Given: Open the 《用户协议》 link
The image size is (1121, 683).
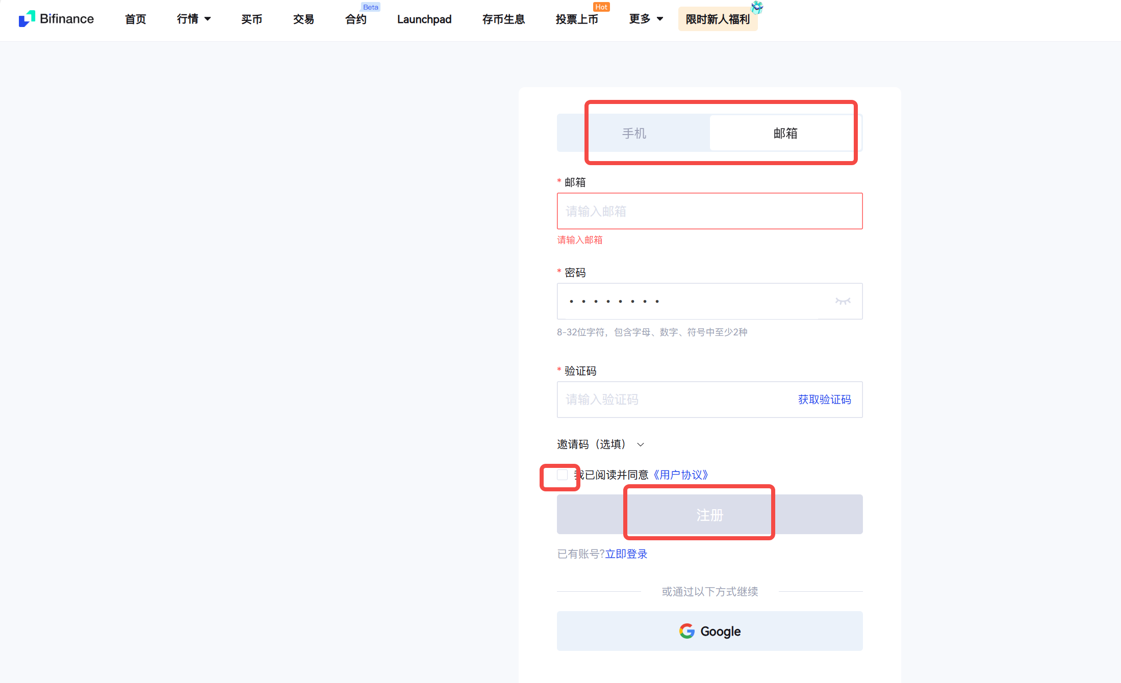Looking at the screenshot, I should click(680, 475).
